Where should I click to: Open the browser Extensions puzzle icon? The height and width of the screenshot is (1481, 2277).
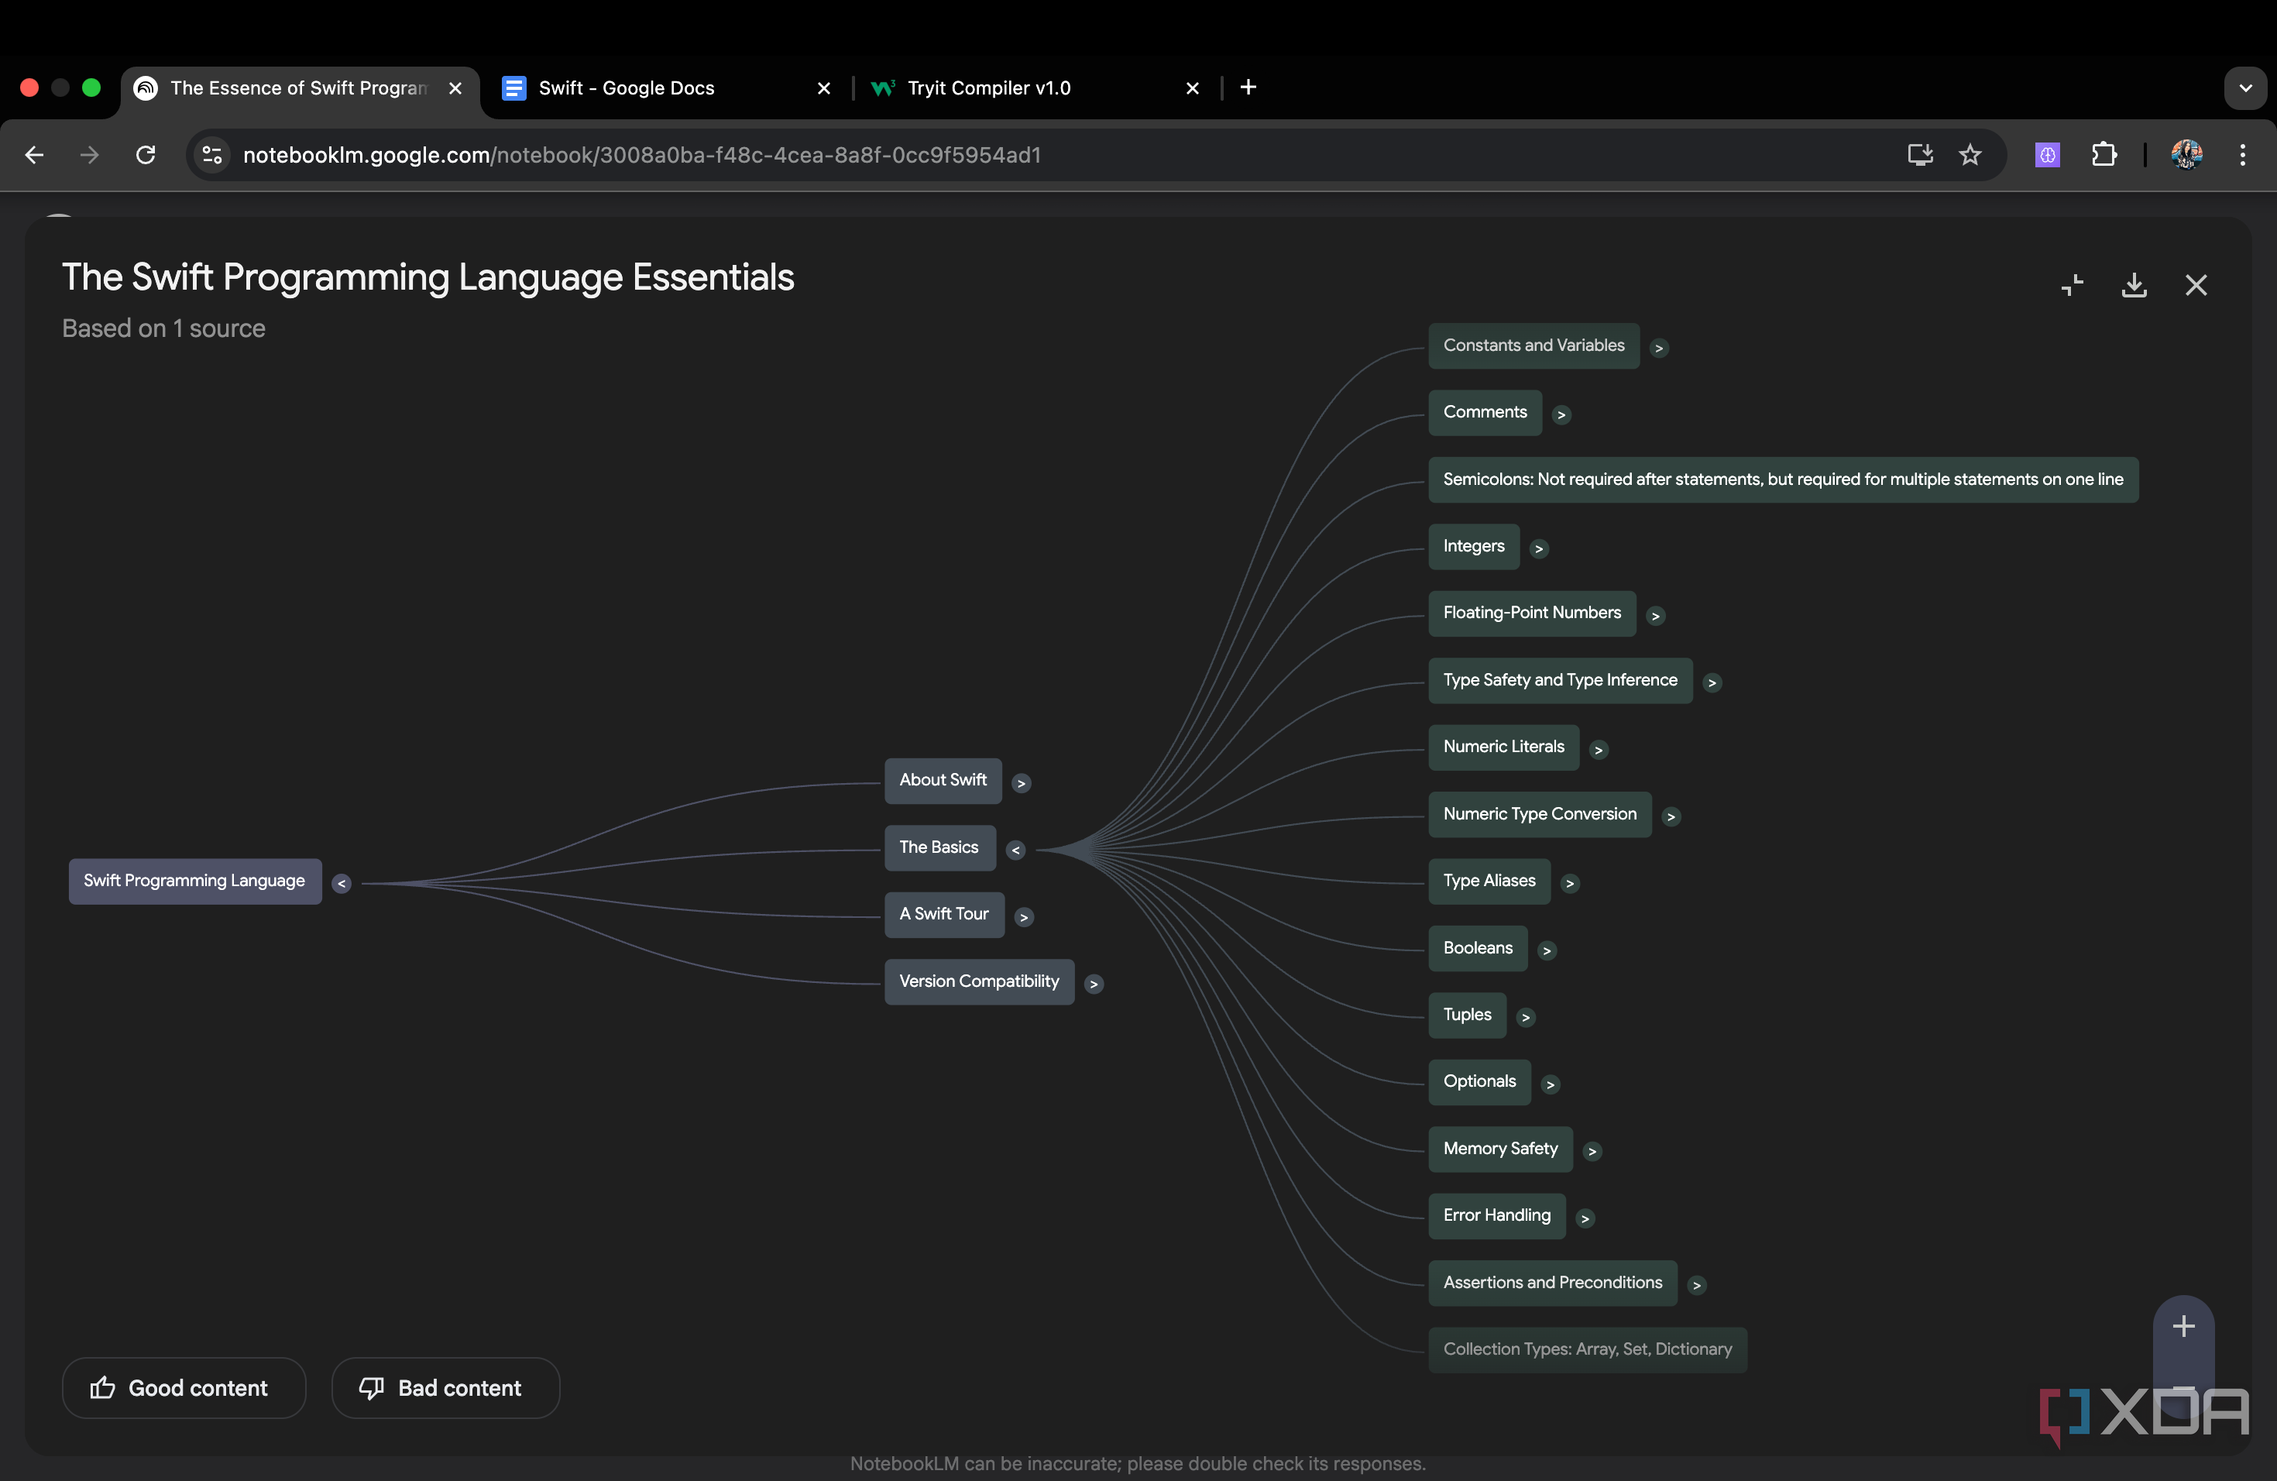[2104, 154]
